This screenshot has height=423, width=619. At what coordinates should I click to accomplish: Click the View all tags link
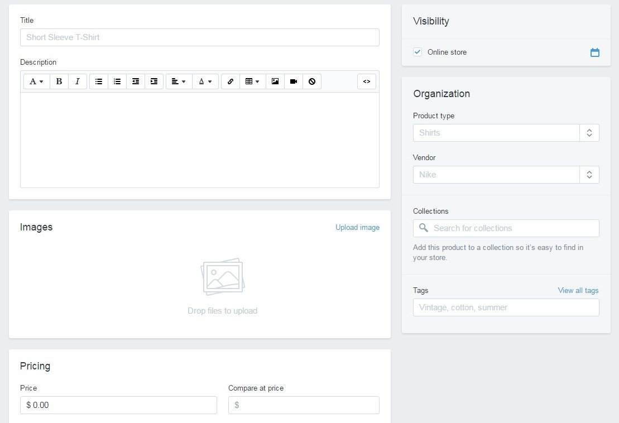578,290
